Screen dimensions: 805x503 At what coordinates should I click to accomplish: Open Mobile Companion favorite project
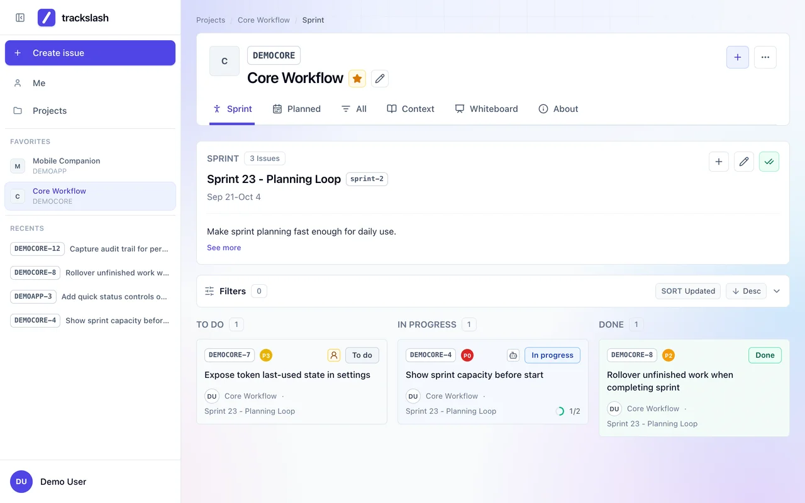click(90, 166)
